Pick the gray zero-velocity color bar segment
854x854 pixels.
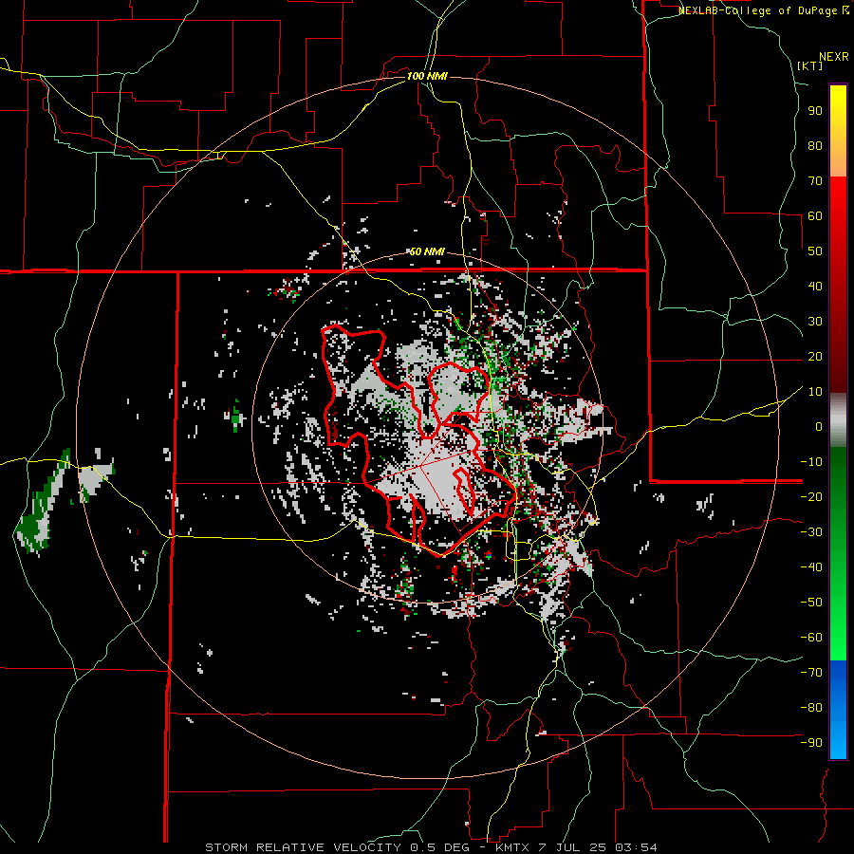point(838,419)
